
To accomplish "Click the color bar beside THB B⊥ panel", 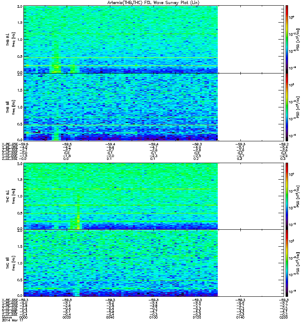I will [x=287, y=39].
